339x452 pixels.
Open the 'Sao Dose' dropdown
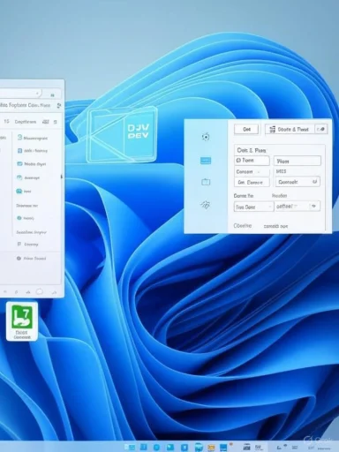point(254,207)
